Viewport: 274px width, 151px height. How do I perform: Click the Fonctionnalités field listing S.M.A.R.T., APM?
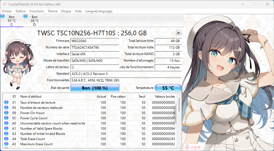(126, 80)
